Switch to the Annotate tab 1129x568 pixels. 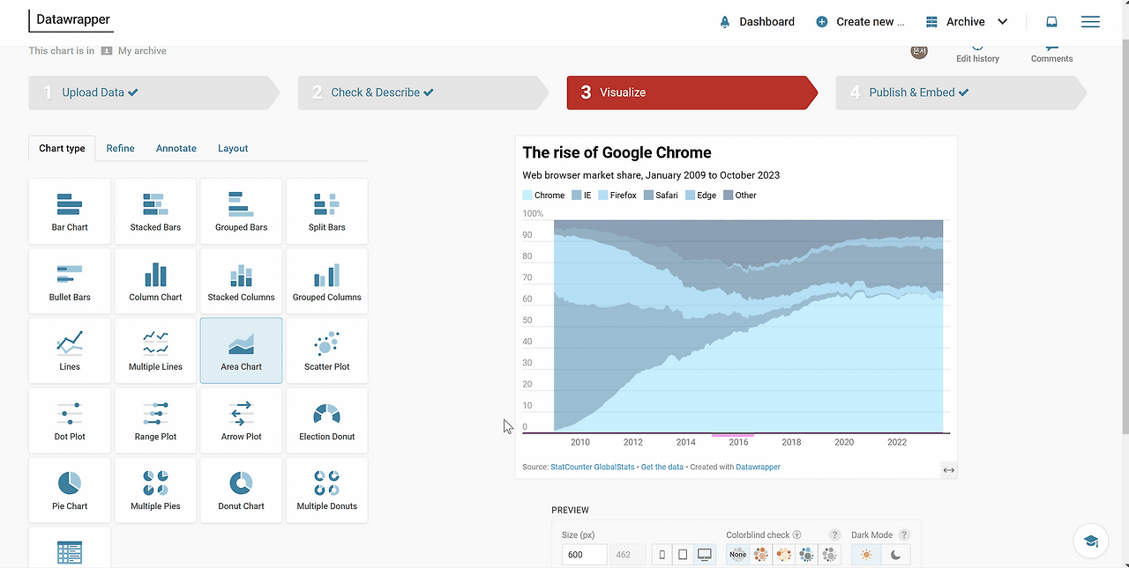click(176, 148)
